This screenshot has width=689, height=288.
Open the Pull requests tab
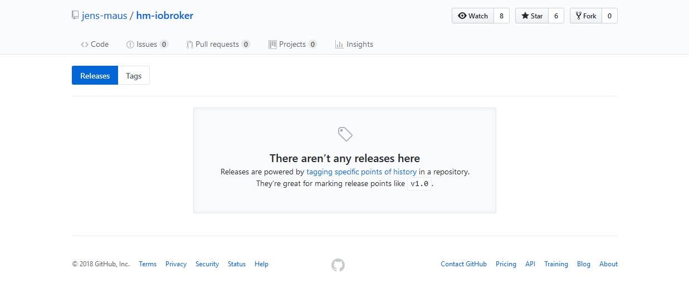pyautogui.click(x=218, y=44)
